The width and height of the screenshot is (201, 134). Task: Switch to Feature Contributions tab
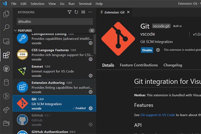click(x=139, y=65)
